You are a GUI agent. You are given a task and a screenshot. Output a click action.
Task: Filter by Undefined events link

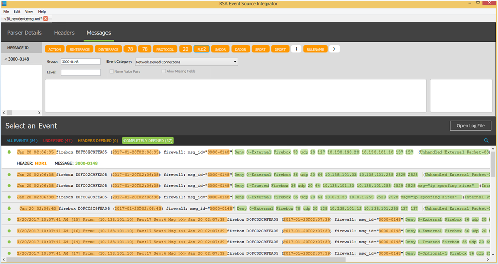click(58, 140)
